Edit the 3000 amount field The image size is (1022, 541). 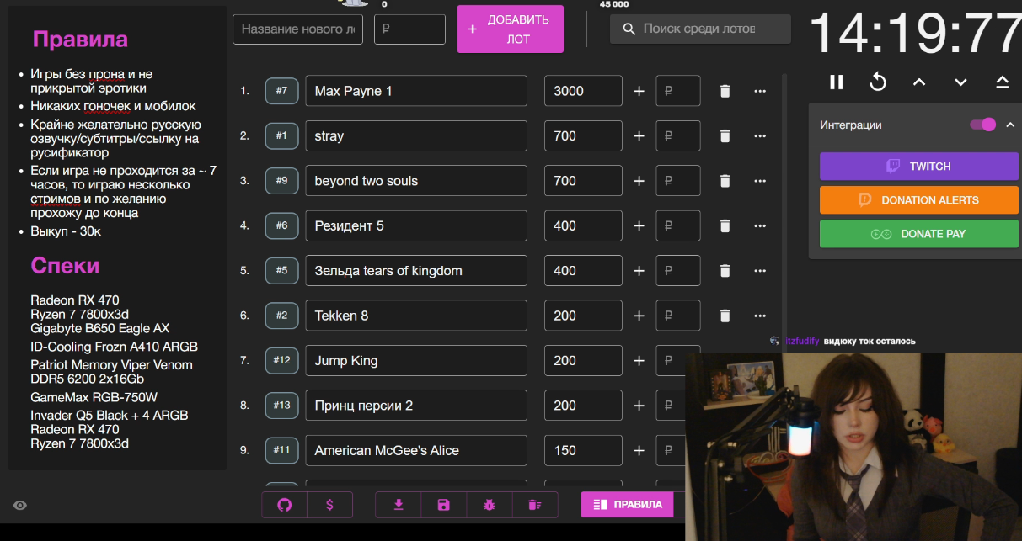pyautogui.click(x=583, y=91)
